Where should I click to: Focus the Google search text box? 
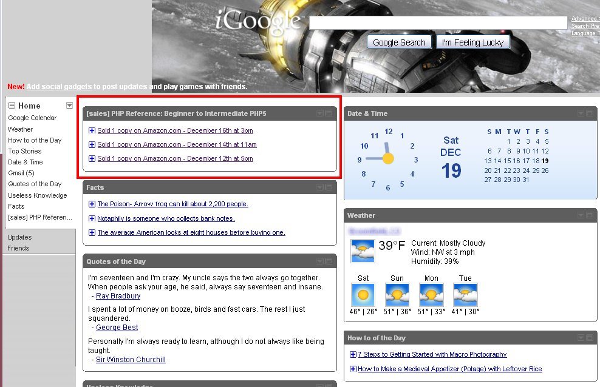click(x=438, y=22)
